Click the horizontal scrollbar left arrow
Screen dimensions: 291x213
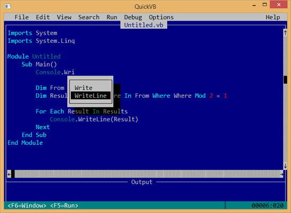click(9, 174)
